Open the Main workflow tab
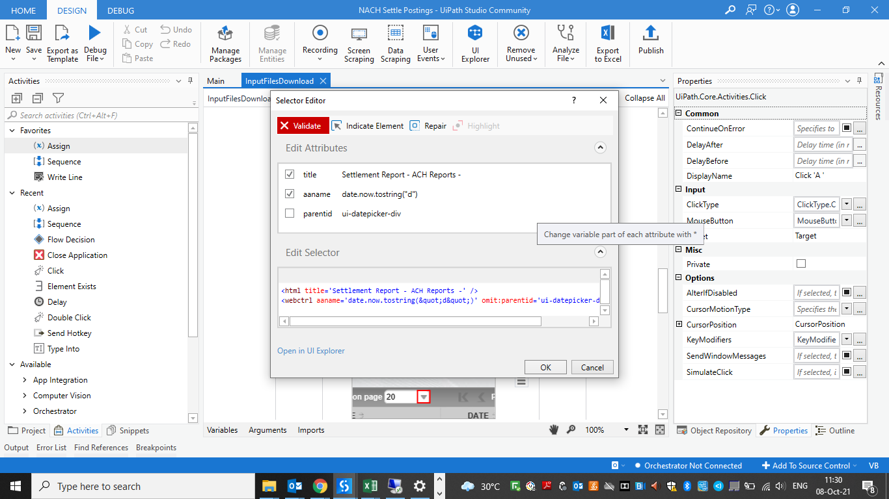Image resolution: width=889 pixels, height=499 pixels. (215, 81)
